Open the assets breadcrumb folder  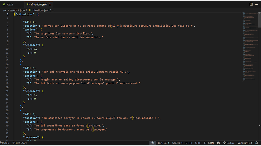(13, 10)
